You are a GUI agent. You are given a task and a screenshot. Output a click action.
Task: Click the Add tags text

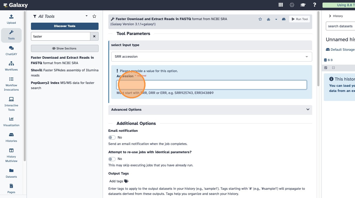click(x=116, y=181)
